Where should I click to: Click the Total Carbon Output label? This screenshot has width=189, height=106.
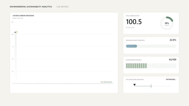[133, 16]
